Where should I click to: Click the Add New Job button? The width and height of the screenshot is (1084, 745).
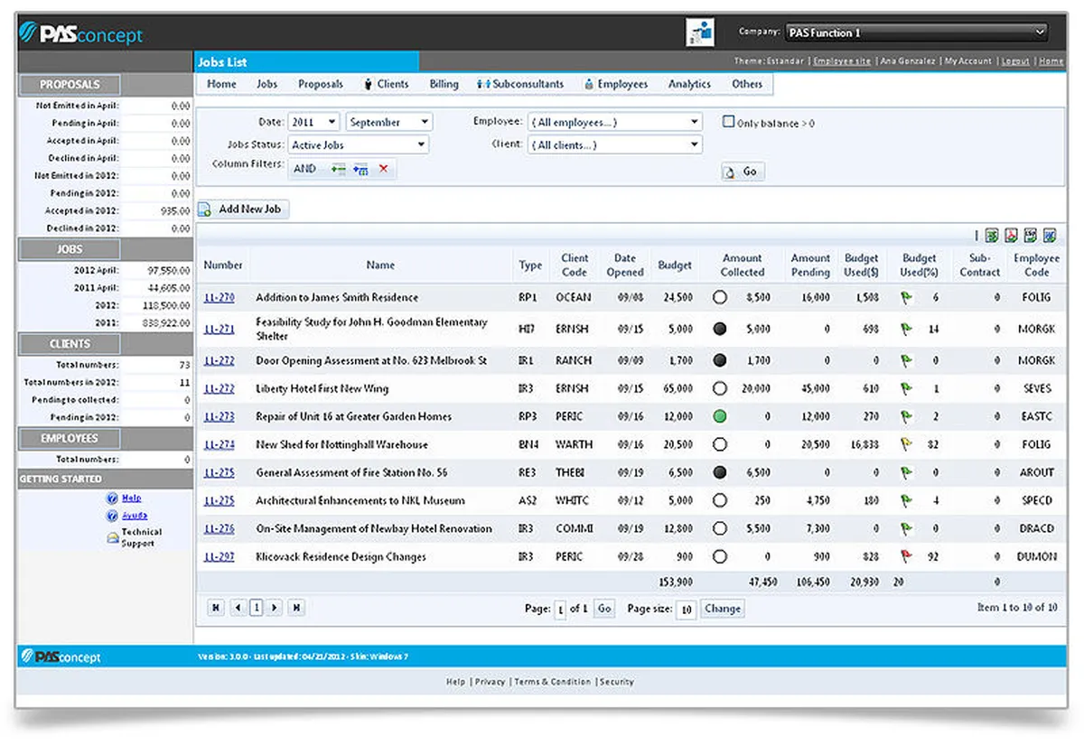(243, 210)
